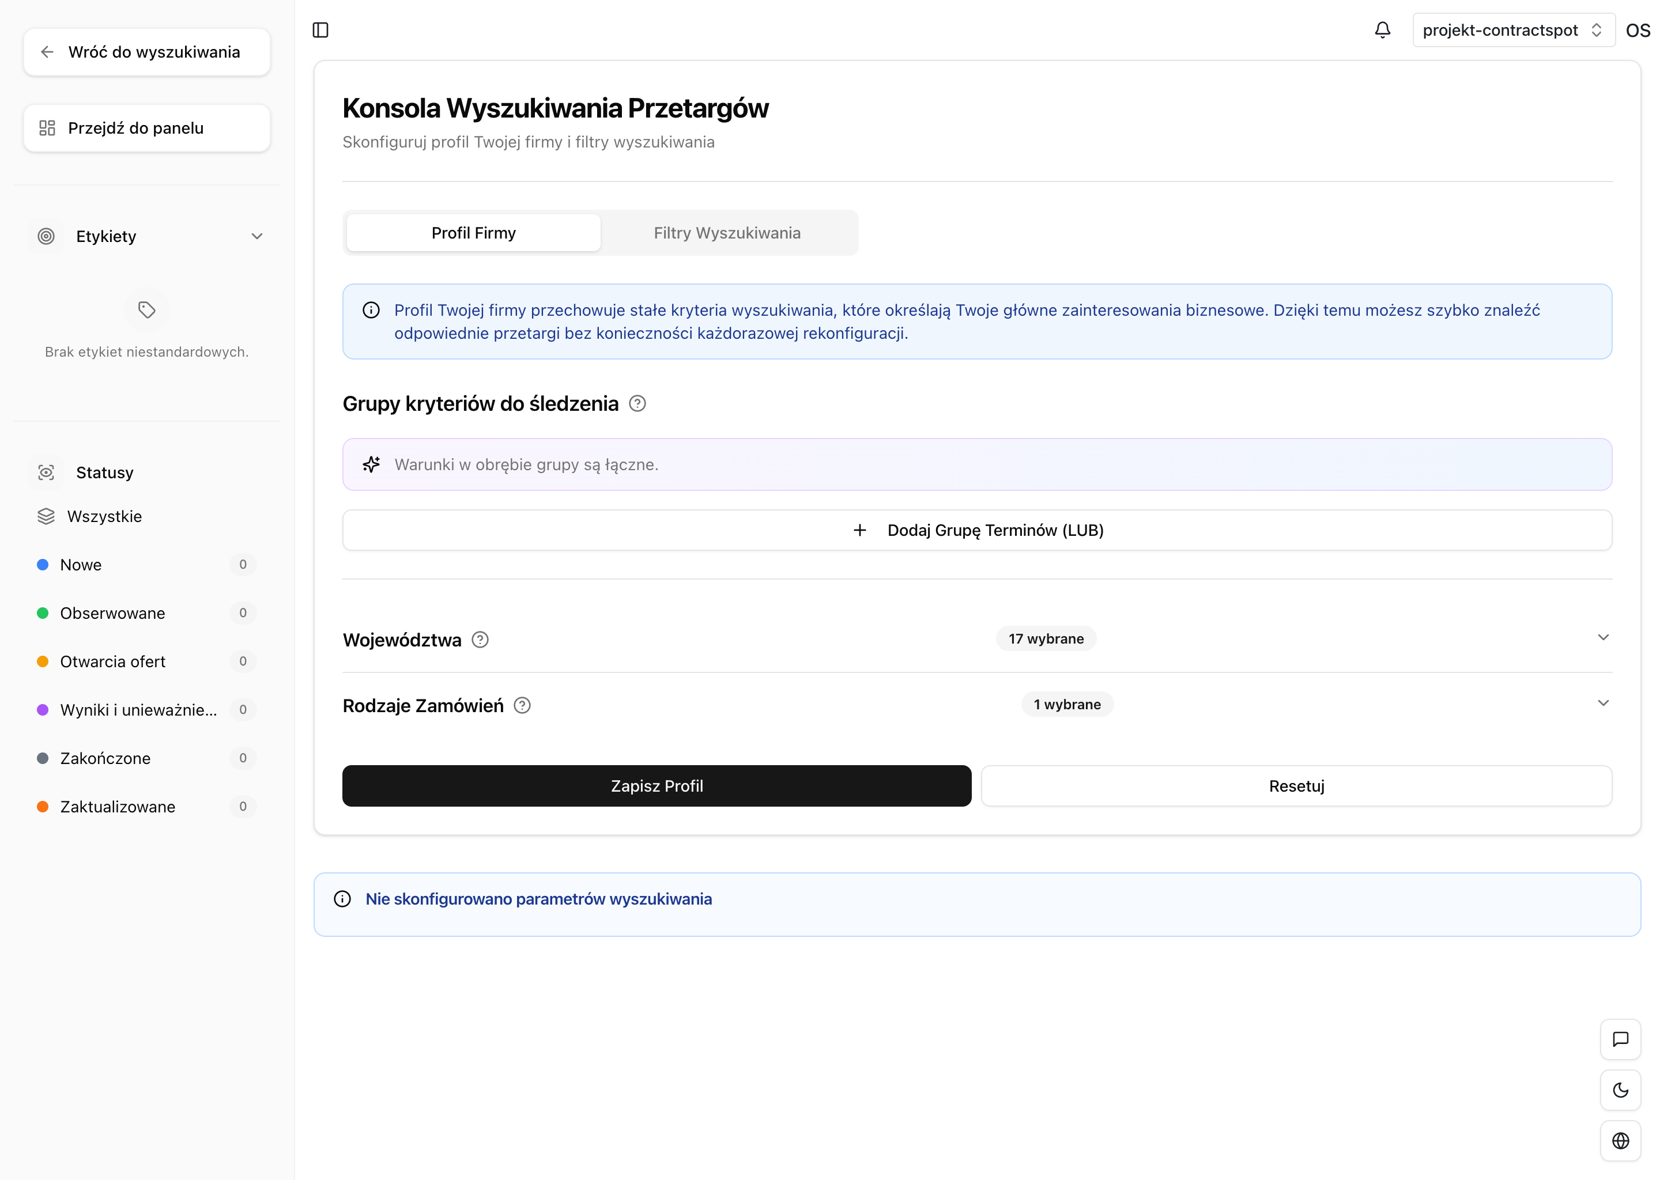The image size is (1660, 1180).
Task: Select the Obserwowane status filter
Action: coord(112,613)
